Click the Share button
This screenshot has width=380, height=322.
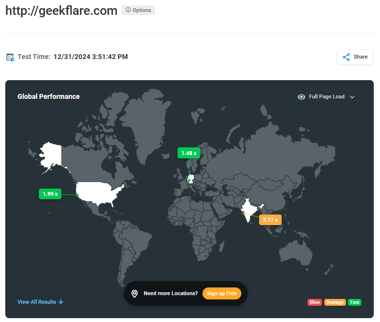(355, 57)
